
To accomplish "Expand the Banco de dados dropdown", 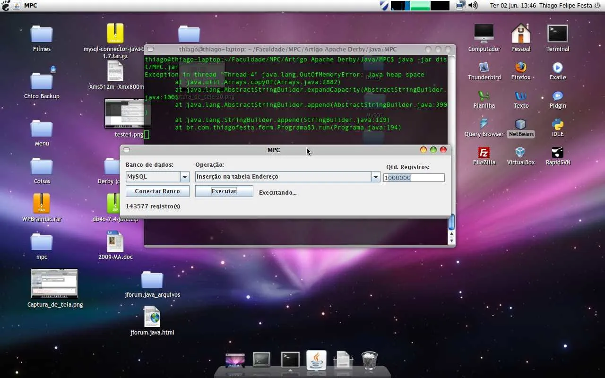I will click(x=185, y=177).
